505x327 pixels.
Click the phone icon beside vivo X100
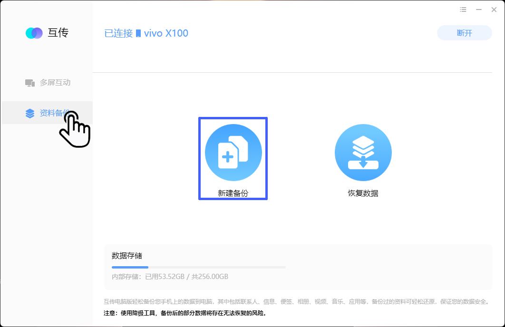coord(138,33)
